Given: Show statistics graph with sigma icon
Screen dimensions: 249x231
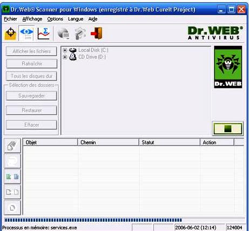Looking at the screenshot, I should (43, 33).
